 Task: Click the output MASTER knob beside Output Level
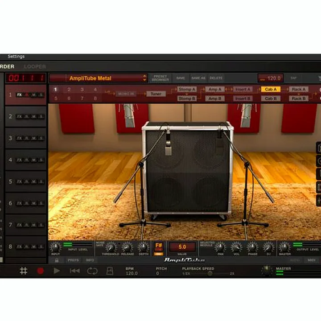click(285, 247)
